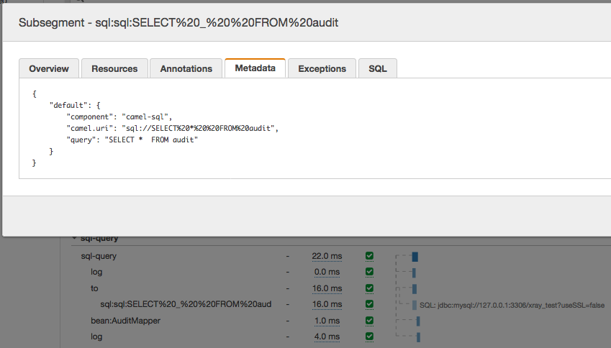
Task: Click the 16.0 ms duration of "to" row
Action: [327, 288]
